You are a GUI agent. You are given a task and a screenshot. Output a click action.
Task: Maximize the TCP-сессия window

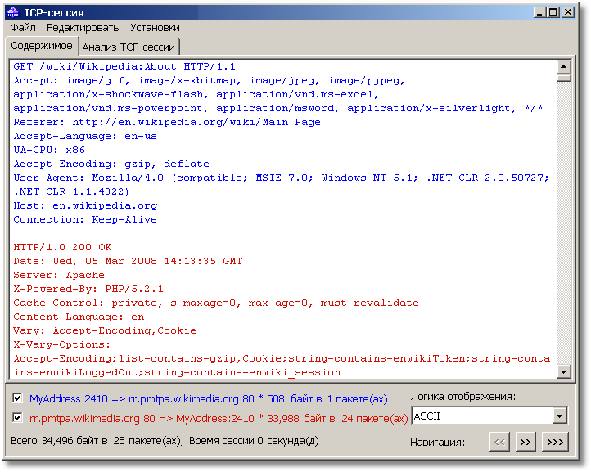point(553,12)
